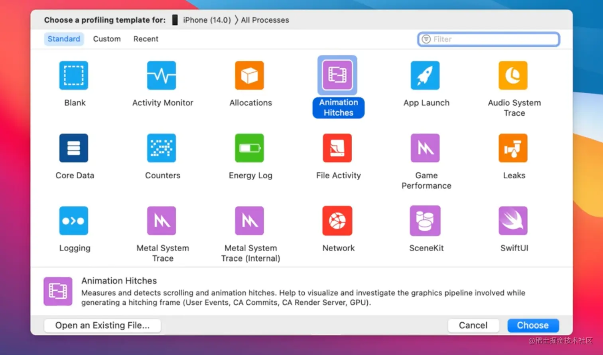Switch to the Standard tab

point(64,39)
